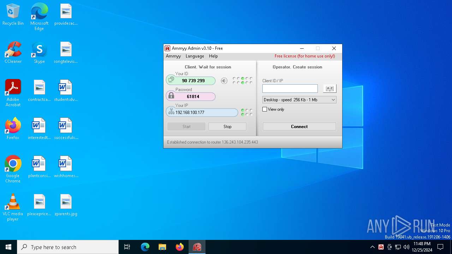Select the zparents.jpg file on desktop
452x254 pixels.
tap(66, 205)
